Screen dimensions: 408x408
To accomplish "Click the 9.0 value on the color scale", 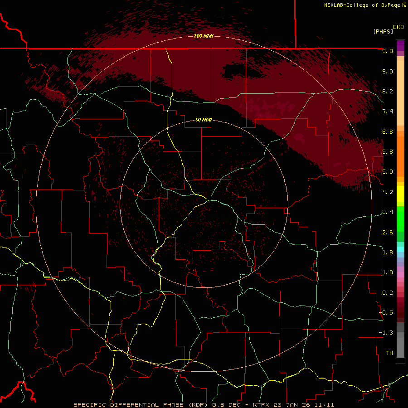I will coord(388,71).
